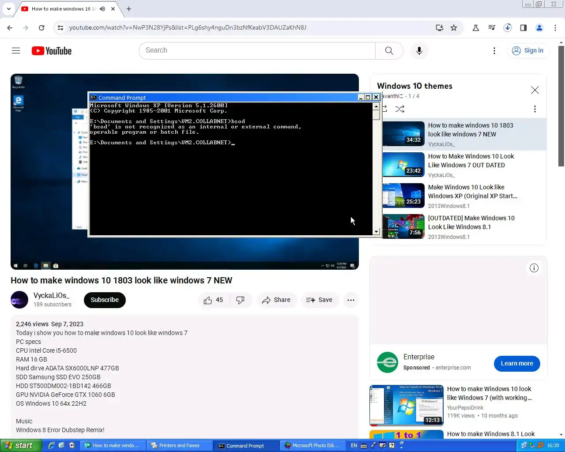
Task: Save the video to a playlist
Action: click(319, 300)
